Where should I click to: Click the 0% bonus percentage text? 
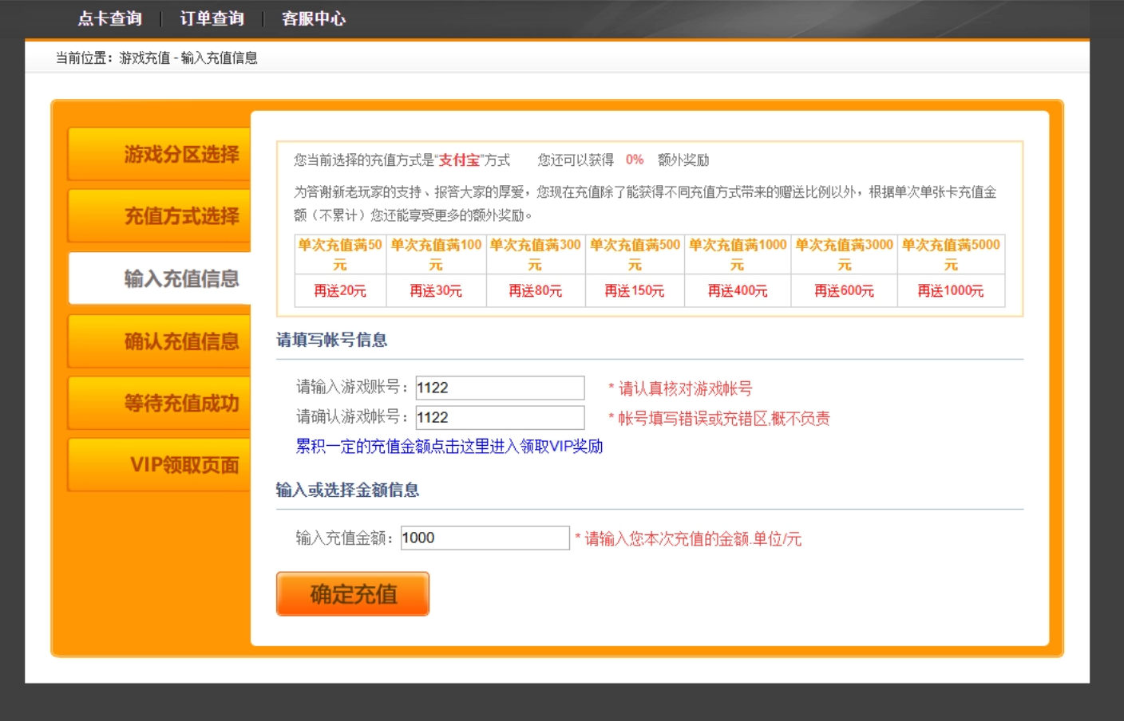[x=634, y=160]
